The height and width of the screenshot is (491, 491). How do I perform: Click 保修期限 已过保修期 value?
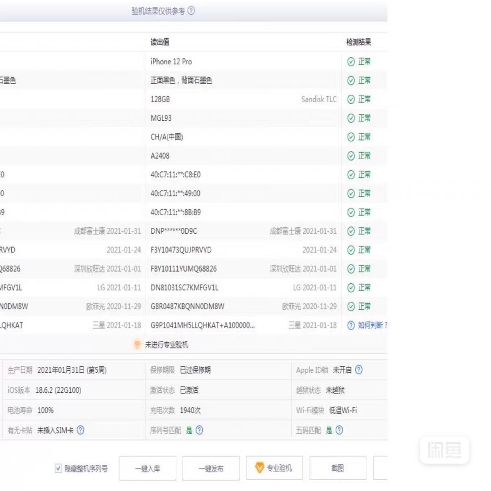point(195,370)
